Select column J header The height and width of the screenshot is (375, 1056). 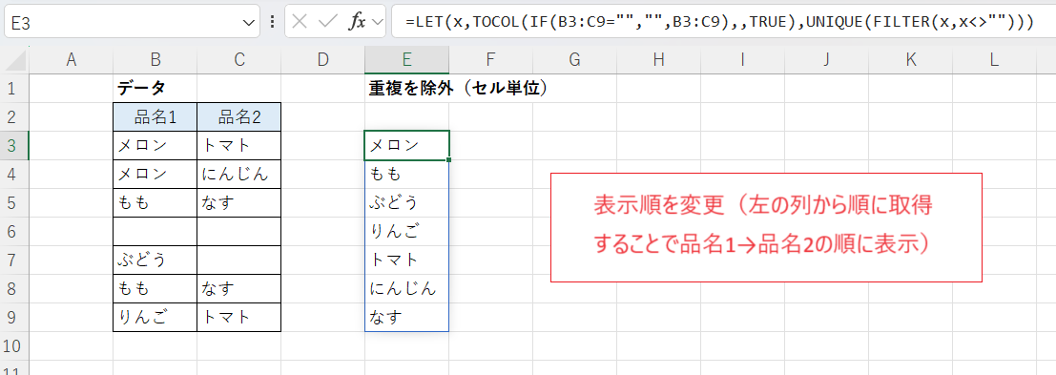pos(826,61)
